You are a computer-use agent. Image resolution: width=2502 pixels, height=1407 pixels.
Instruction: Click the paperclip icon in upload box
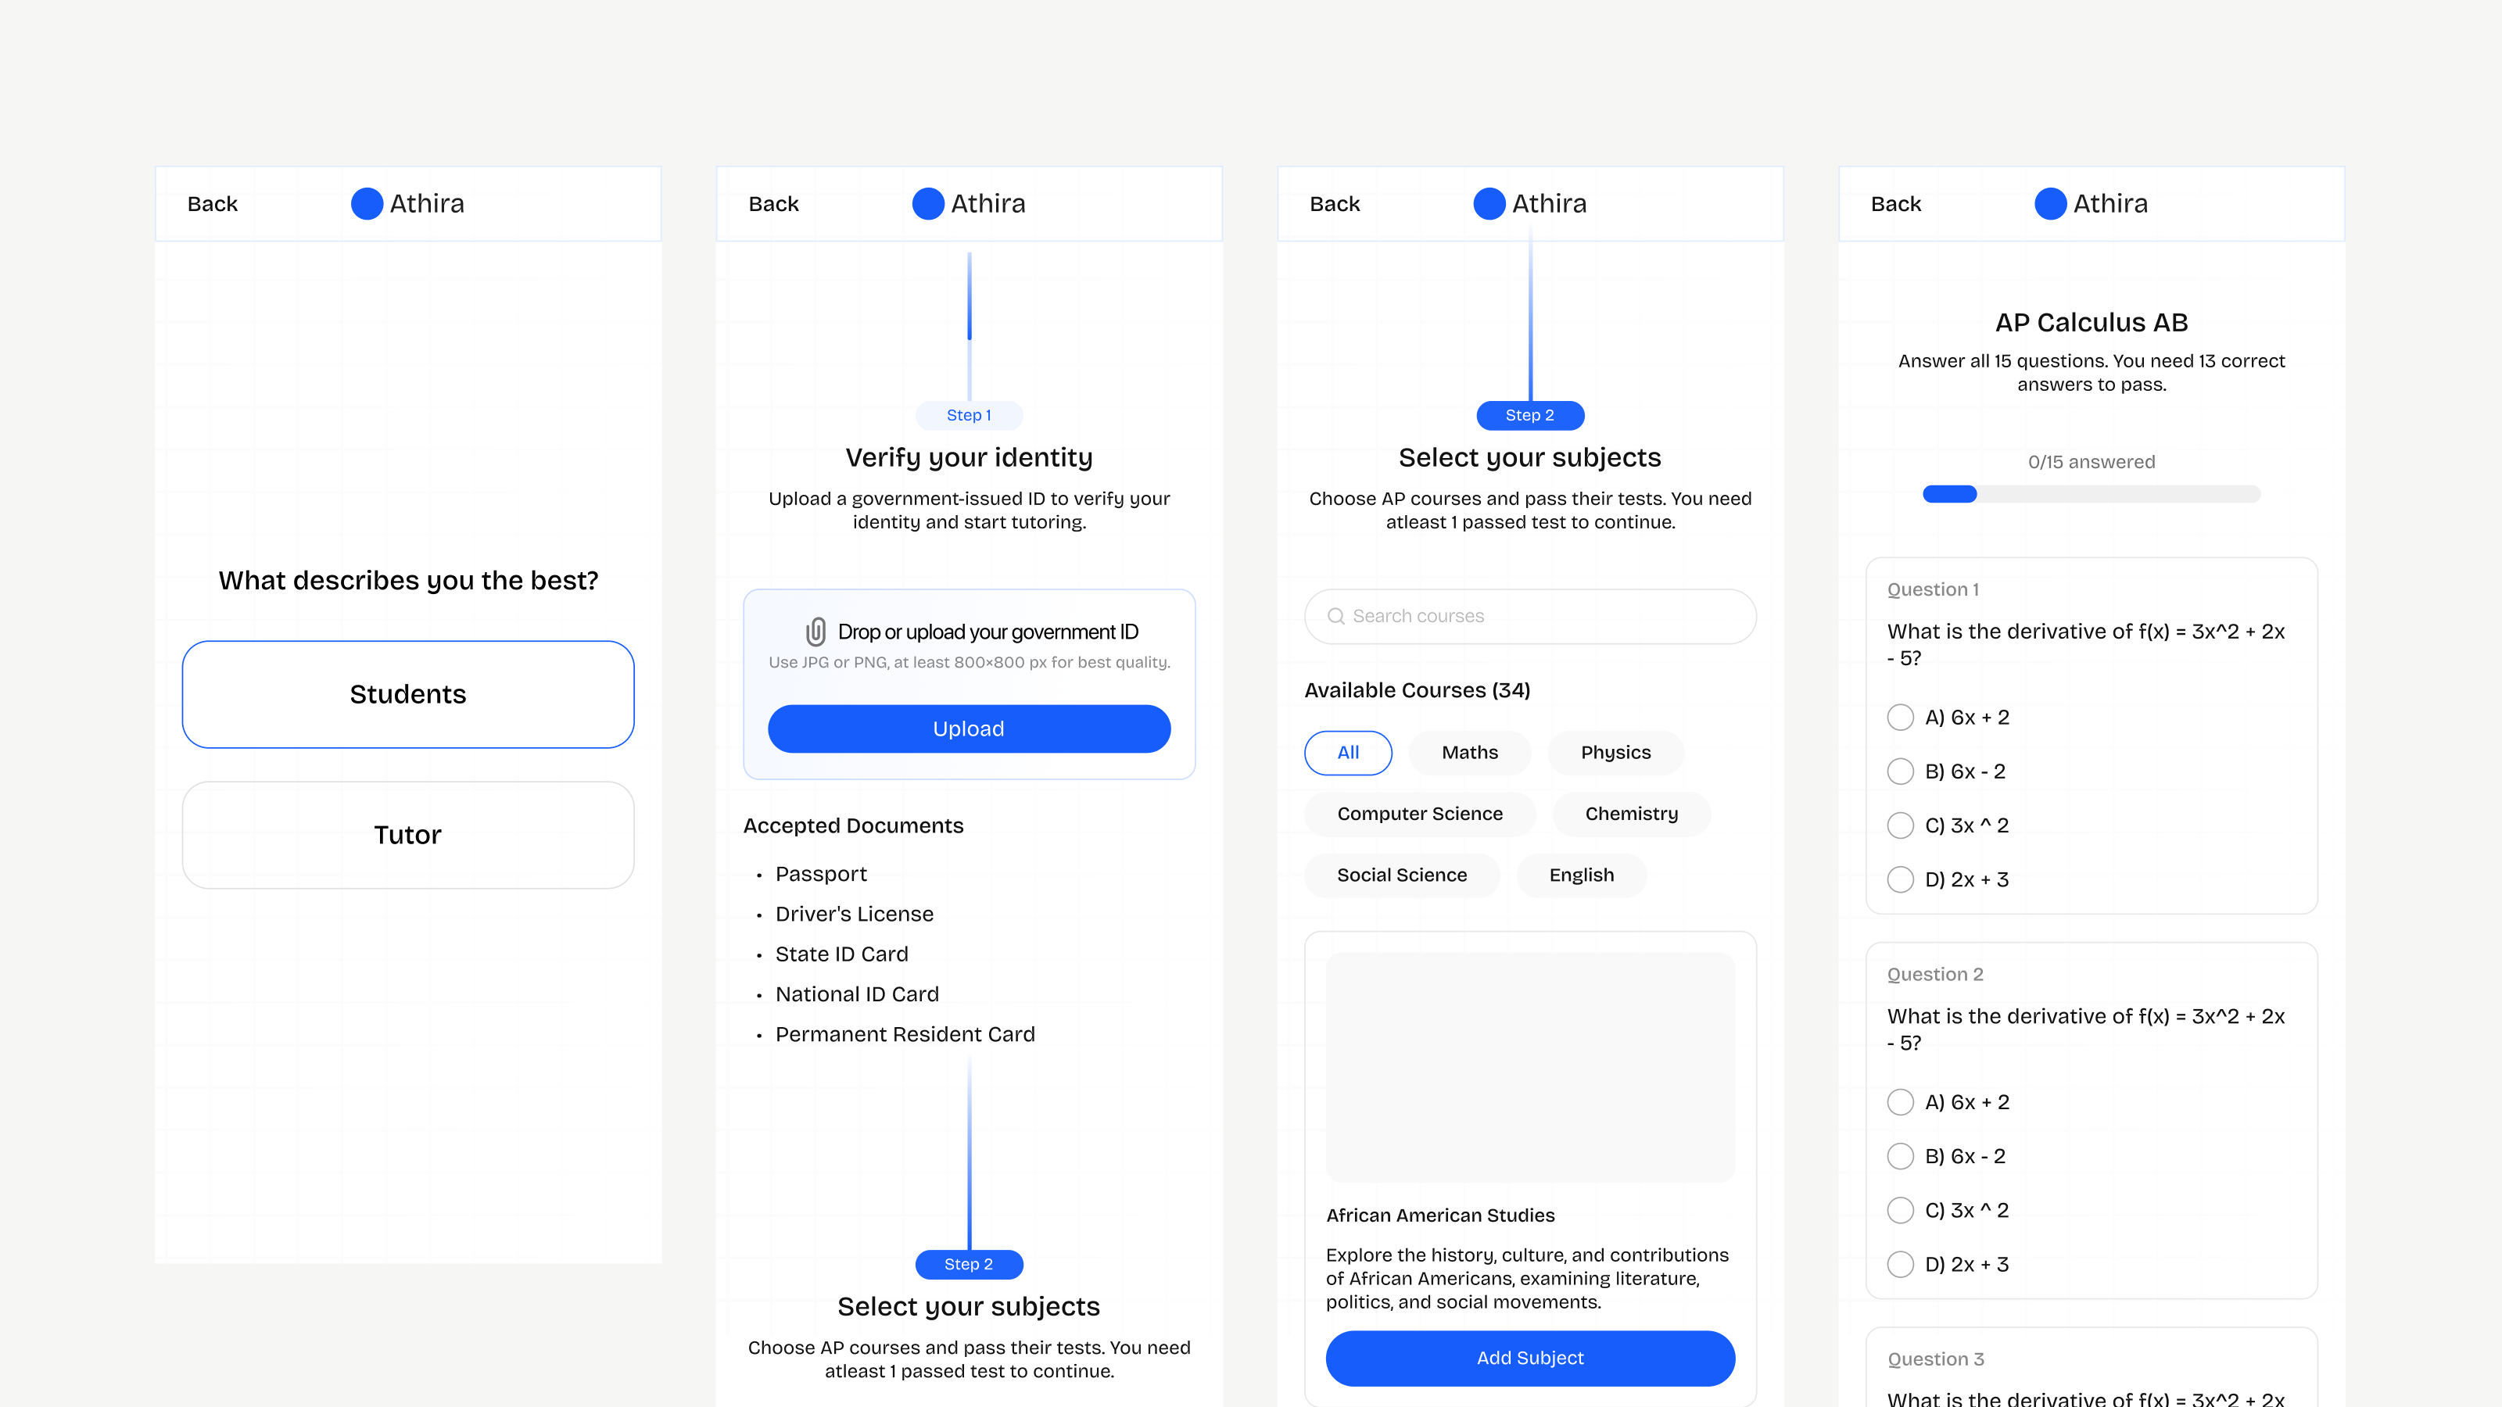click(x=815, y=632)
